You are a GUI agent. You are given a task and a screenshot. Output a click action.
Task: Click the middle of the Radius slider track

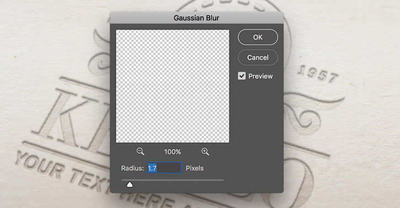pyautogui.click(x=173, y=180)
